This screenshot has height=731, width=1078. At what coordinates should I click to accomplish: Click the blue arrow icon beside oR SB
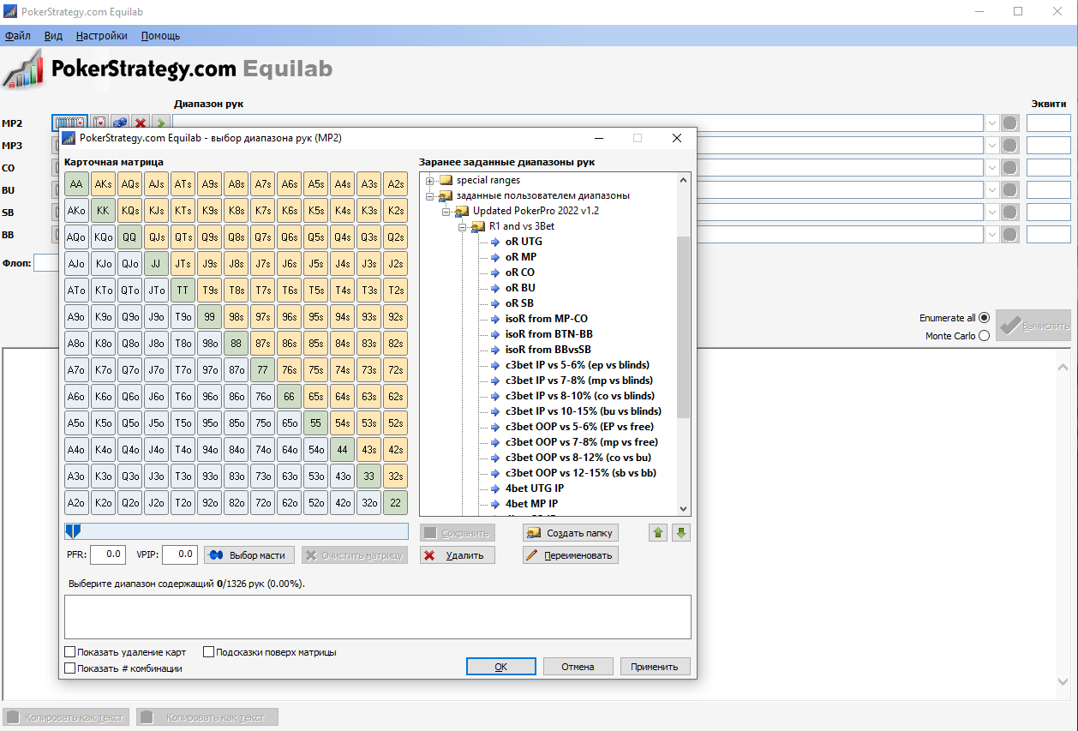[494, 303]
